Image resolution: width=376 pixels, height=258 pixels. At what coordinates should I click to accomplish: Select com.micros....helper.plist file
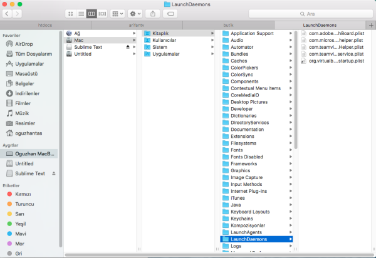[x=333, y=40]
